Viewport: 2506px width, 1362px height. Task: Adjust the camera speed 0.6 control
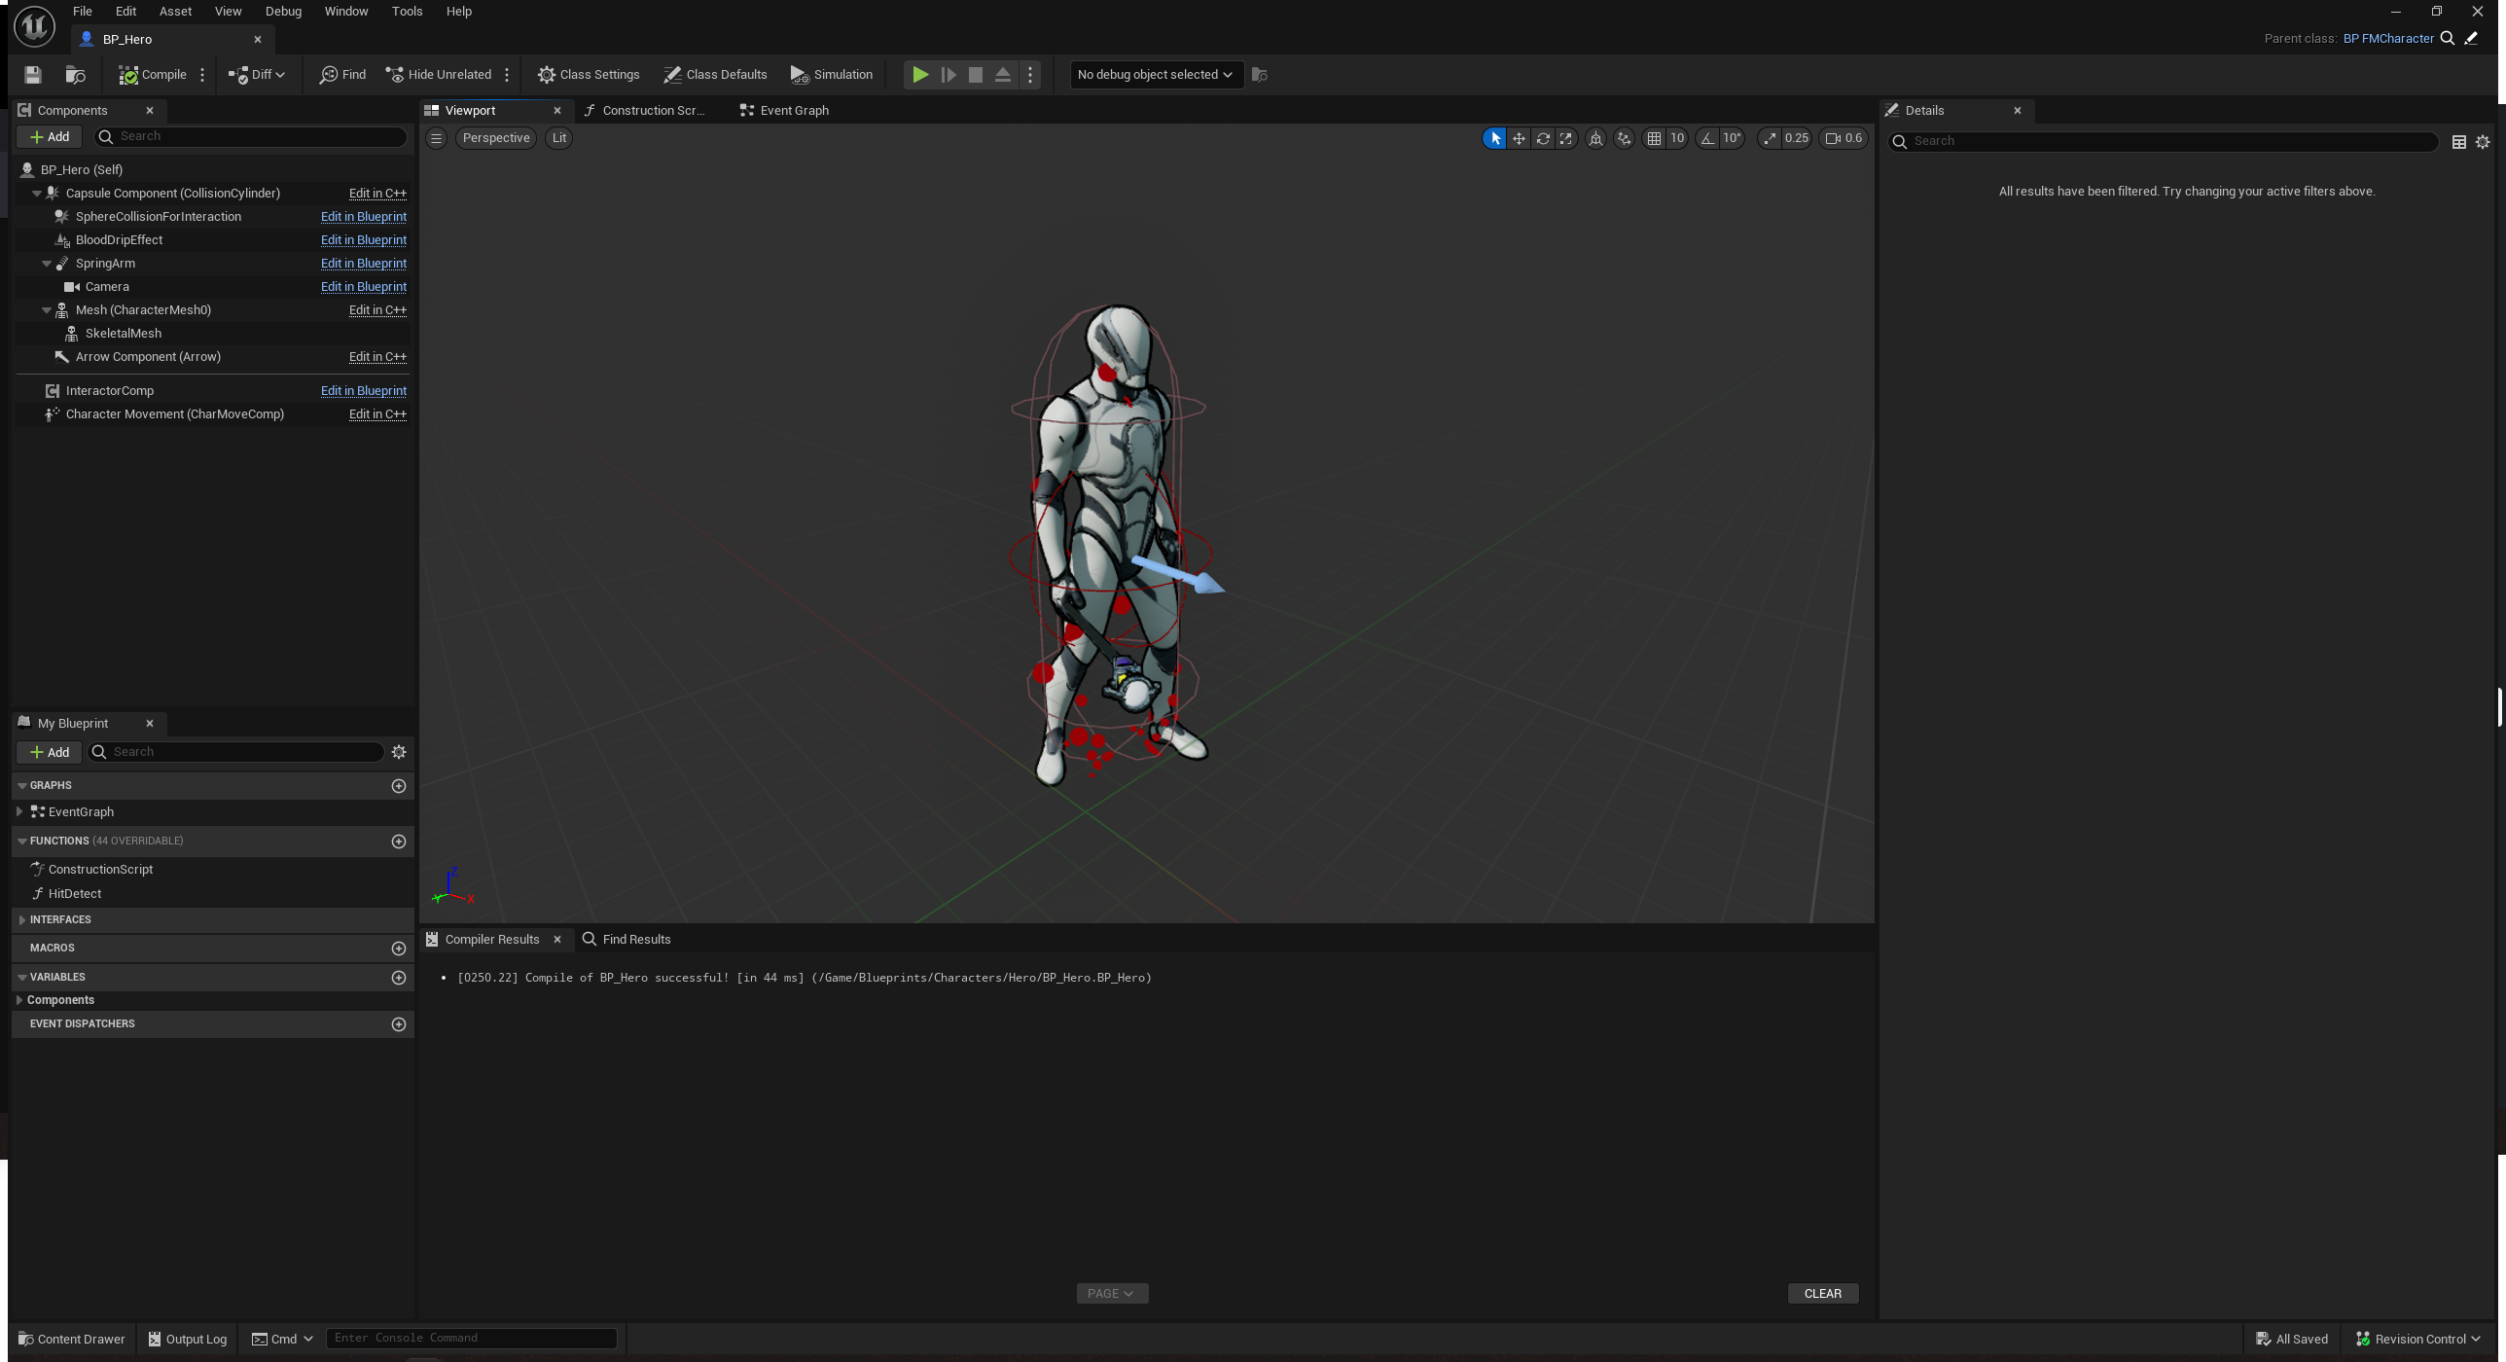point(1844,138)
